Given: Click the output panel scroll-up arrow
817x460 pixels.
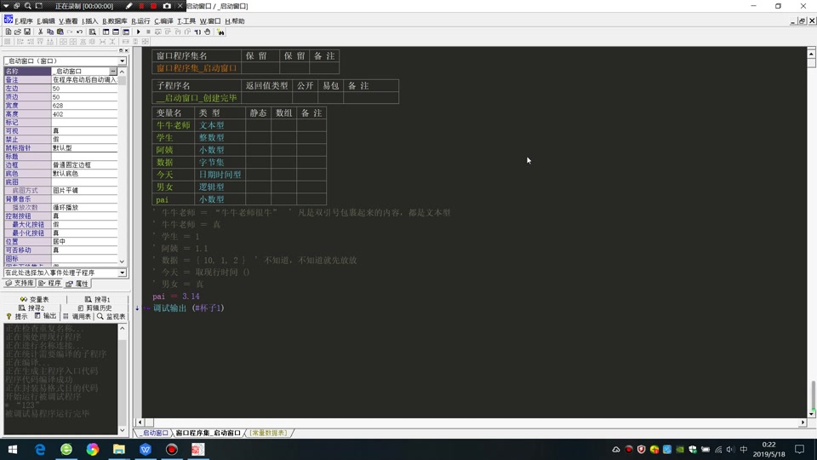Looking at the screenshot, I should tap(122, 328).
